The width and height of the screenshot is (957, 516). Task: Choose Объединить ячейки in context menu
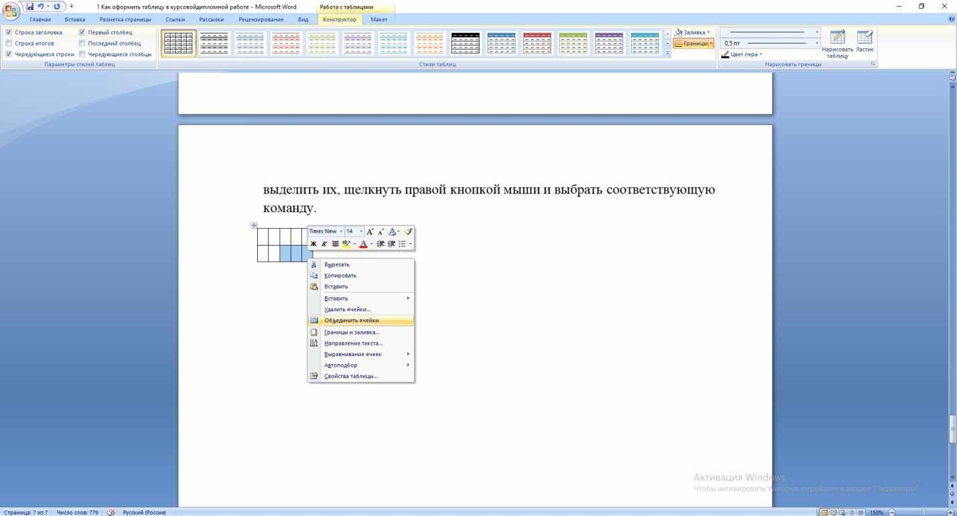click(x=361, y=321)
